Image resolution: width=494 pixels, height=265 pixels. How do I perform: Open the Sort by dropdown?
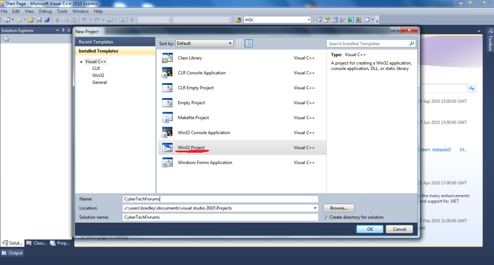[204, 43]
